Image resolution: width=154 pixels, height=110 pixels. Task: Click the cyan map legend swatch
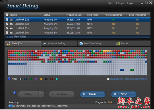coord(57,79)
